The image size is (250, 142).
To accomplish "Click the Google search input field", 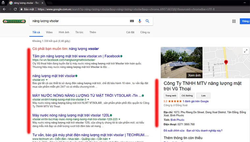I will pyautogui.click(x=80, y=21).
